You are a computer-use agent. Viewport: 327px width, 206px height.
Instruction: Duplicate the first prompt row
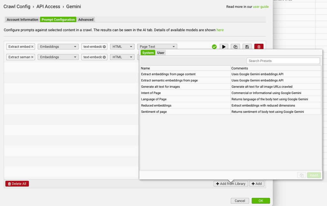pos(235,47)
